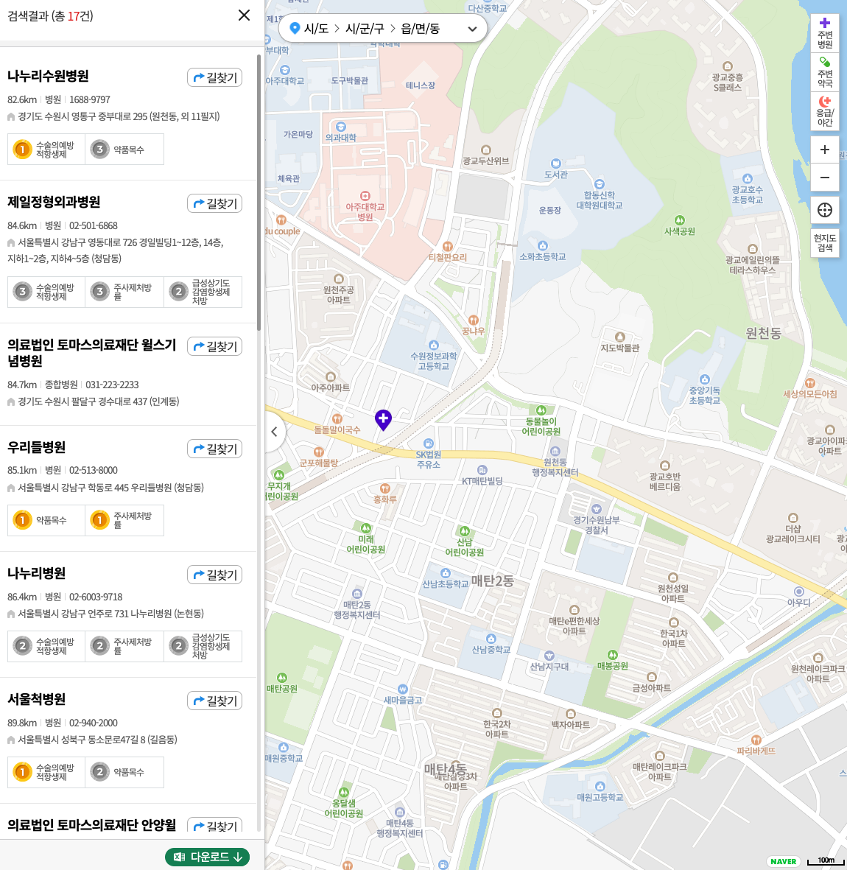Click 나누리수원병원 address text

pos(119,116)
